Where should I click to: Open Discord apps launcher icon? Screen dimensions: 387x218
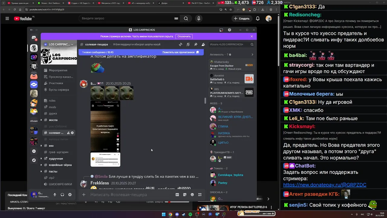coord(200,195)
